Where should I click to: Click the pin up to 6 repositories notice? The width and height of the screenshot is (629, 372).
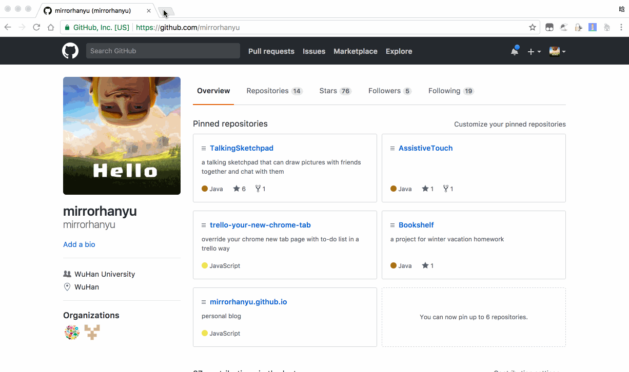pos(474,317)
